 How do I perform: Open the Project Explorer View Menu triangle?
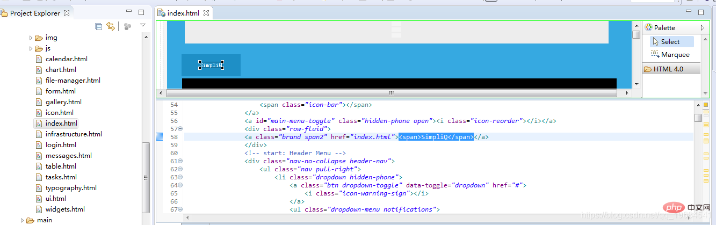point(143,25)
